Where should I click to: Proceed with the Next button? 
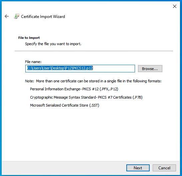138,168
